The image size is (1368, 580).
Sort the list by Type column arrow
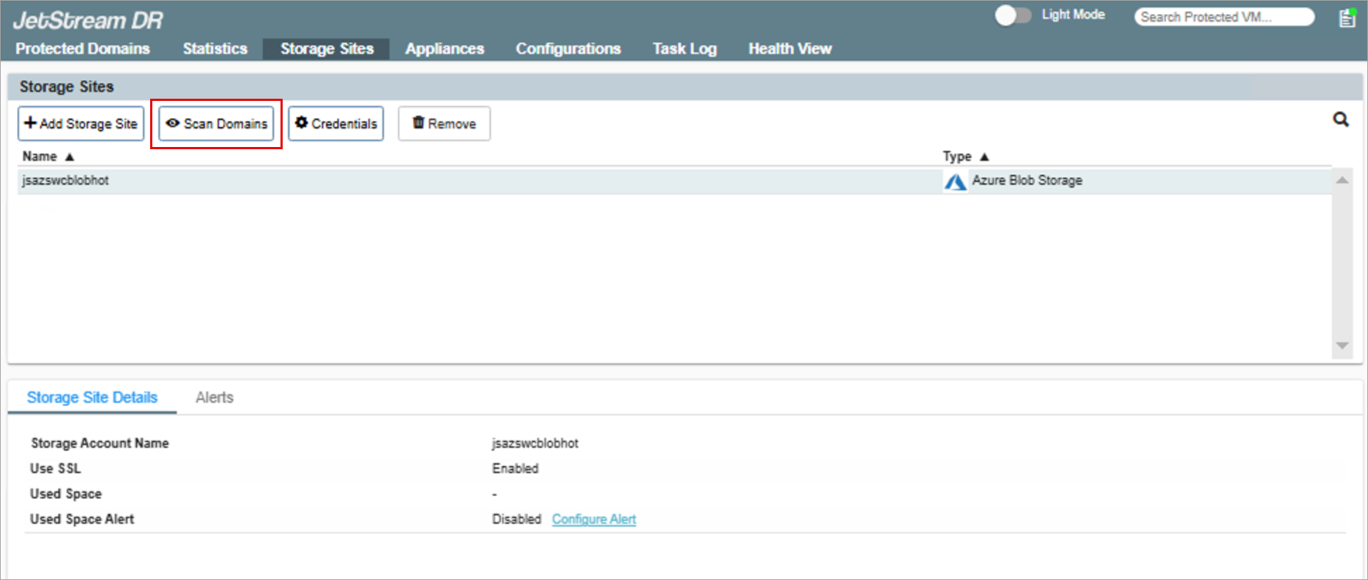(x=984, y=157)
